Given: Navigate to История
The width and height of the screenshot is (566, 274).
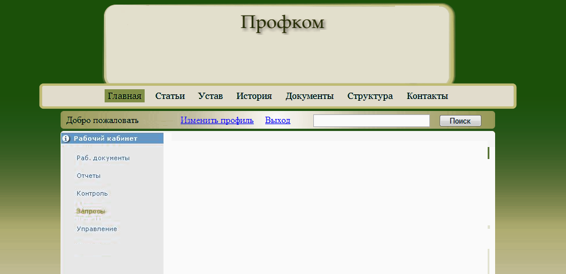Looking at the screenshot, I should click(x=254, y=96).
